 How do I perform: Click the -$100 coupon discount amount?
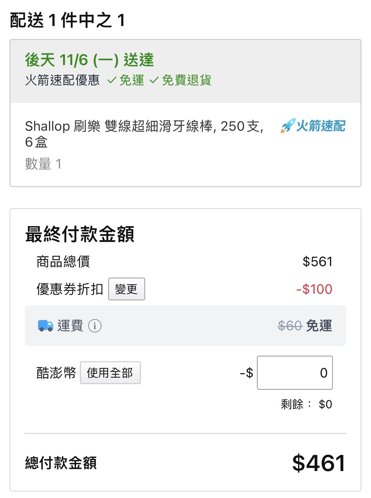314,289
